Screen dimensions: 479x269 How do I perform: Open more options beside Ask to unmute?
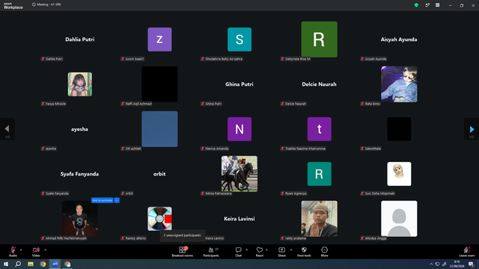(117, 200)
